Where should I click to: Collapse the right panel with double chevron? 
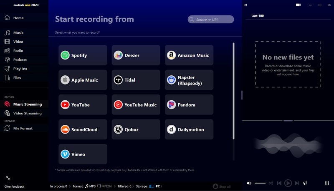(x=246, y=5)
